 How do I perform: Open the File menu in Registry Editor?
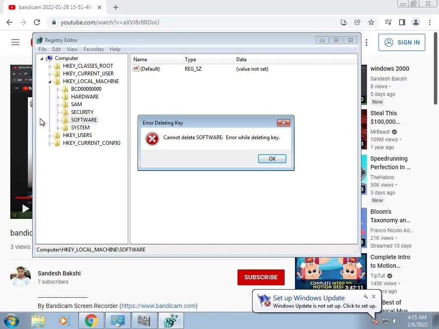pos(42,49)
